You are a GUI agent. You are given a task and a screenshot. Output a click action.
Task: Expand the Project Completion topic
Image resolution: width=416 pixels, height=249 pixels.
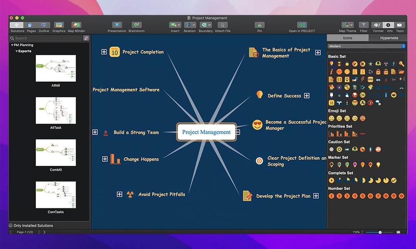[104, 52]
